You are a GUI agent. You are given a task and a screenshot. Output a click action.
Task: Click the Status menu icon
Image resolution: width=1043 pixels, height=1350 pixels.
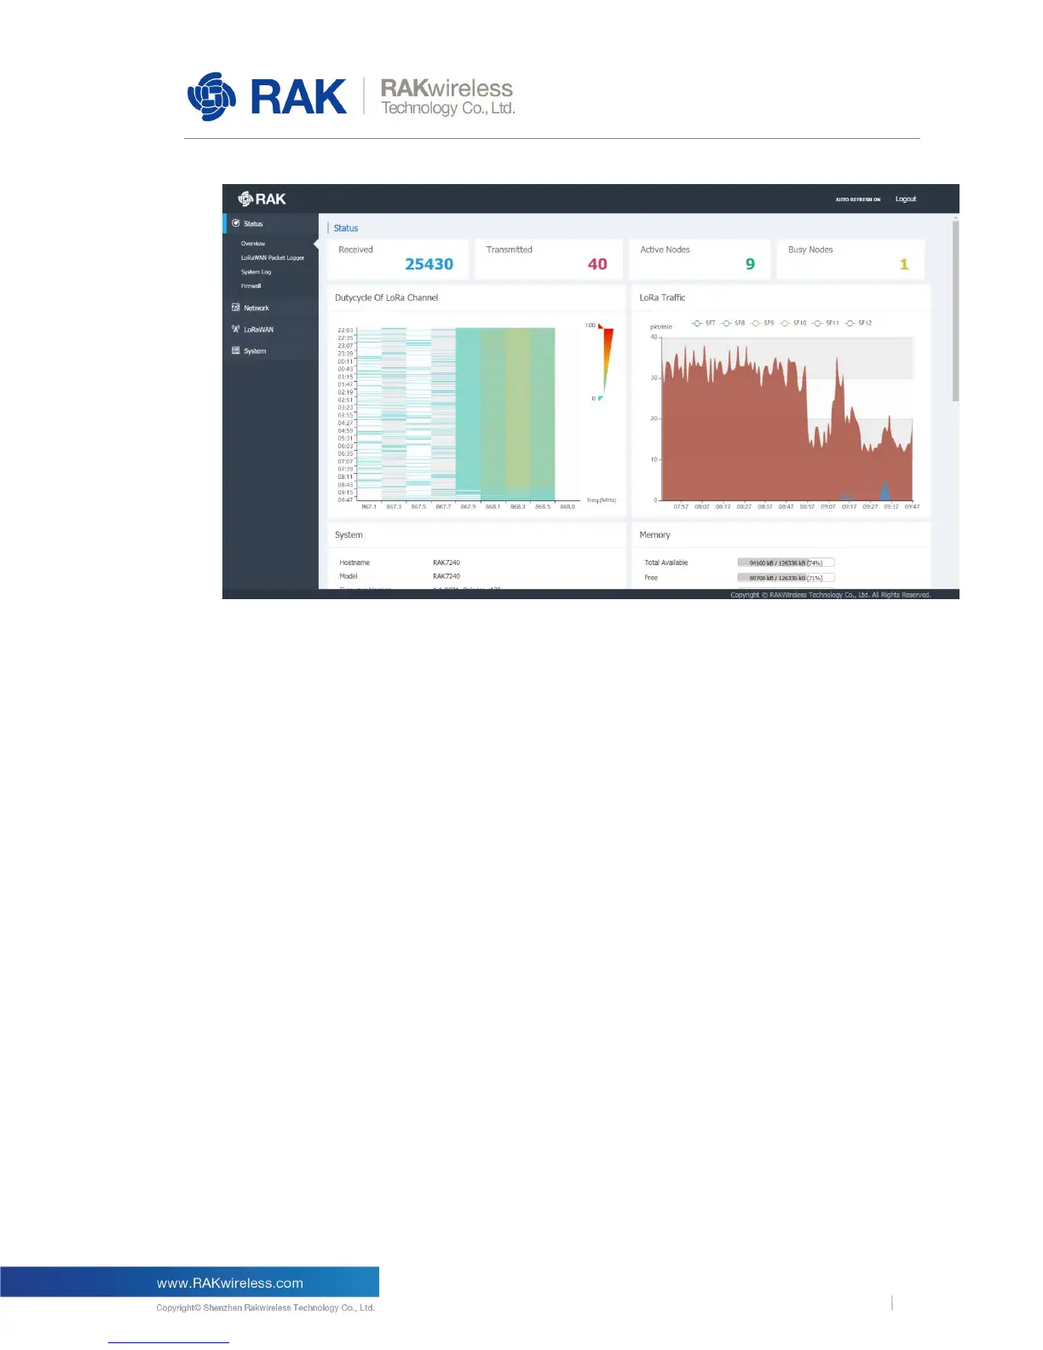pos(236,223)
